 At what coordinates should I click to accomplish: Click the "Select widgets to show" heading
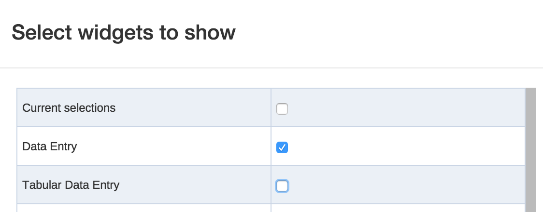click(124, 33)
